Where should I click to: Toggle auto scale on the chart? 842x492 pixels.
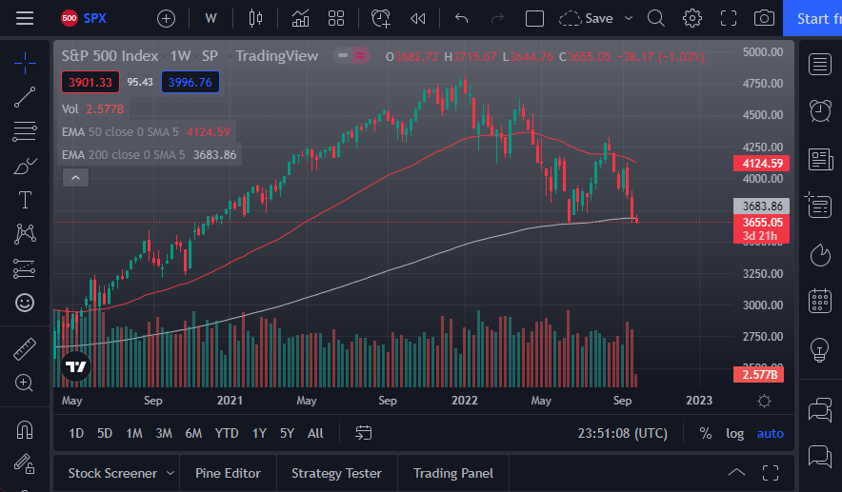tap(770, 433)
